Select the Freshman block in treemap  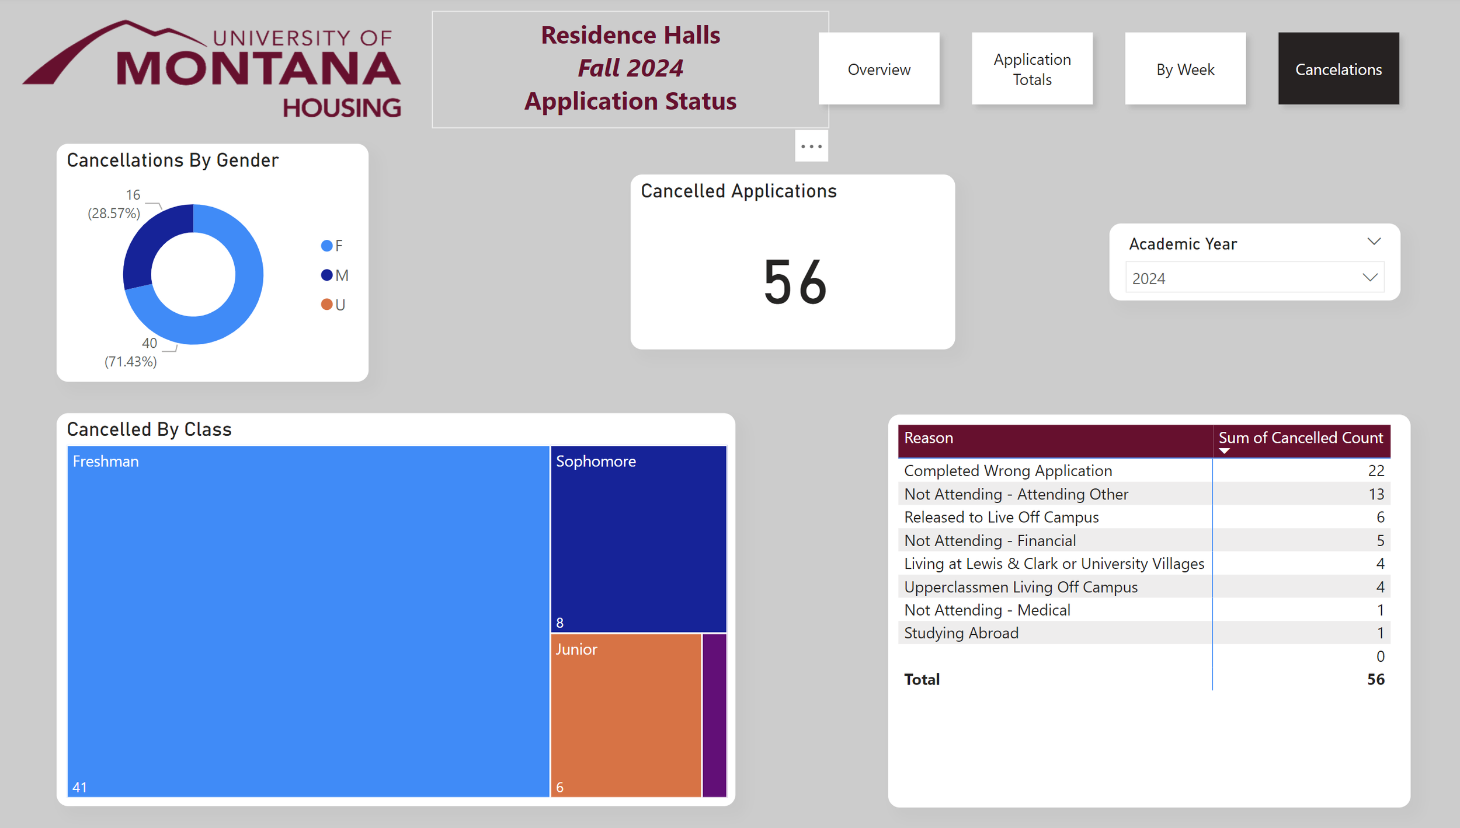(x=308, y=621)
